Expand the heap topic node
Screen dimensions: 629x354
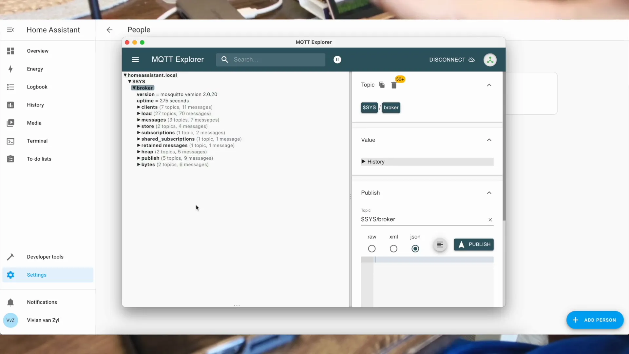click(139, 152)
